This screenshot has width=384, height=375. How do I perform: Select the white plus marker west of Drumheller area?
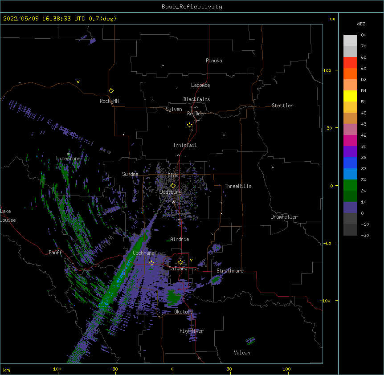click(273, 167)
